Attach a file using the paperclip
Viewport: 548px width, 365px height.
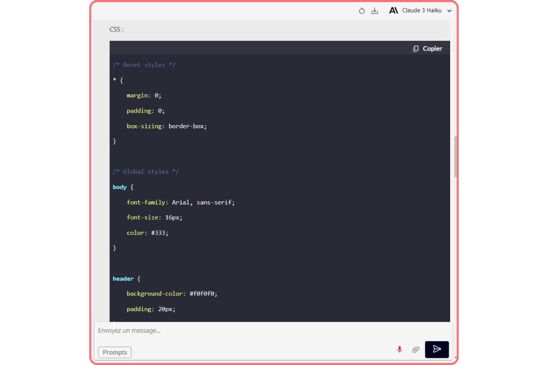[416, 349]
